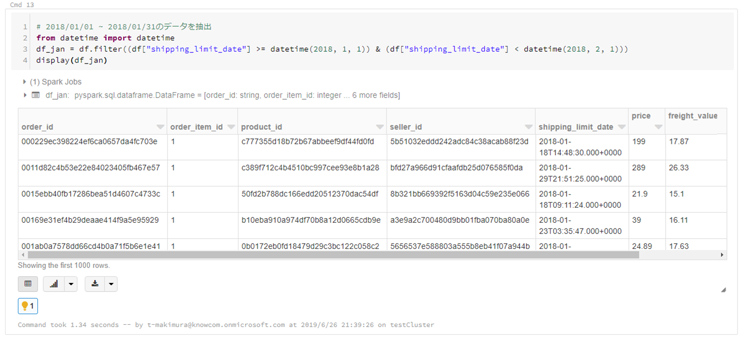Switch to table view of results
Screen dimensions: 741x337
(x=28, y=284)
